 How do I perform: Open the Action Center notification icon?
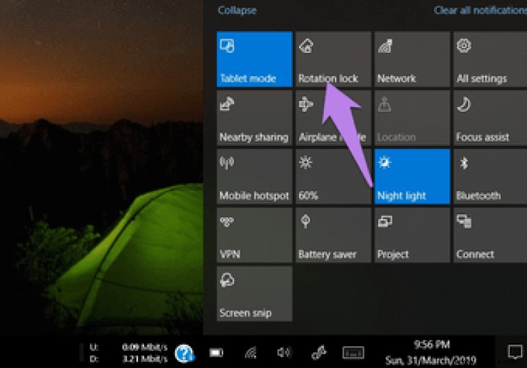pyautogui.click(x=515, y=352)
